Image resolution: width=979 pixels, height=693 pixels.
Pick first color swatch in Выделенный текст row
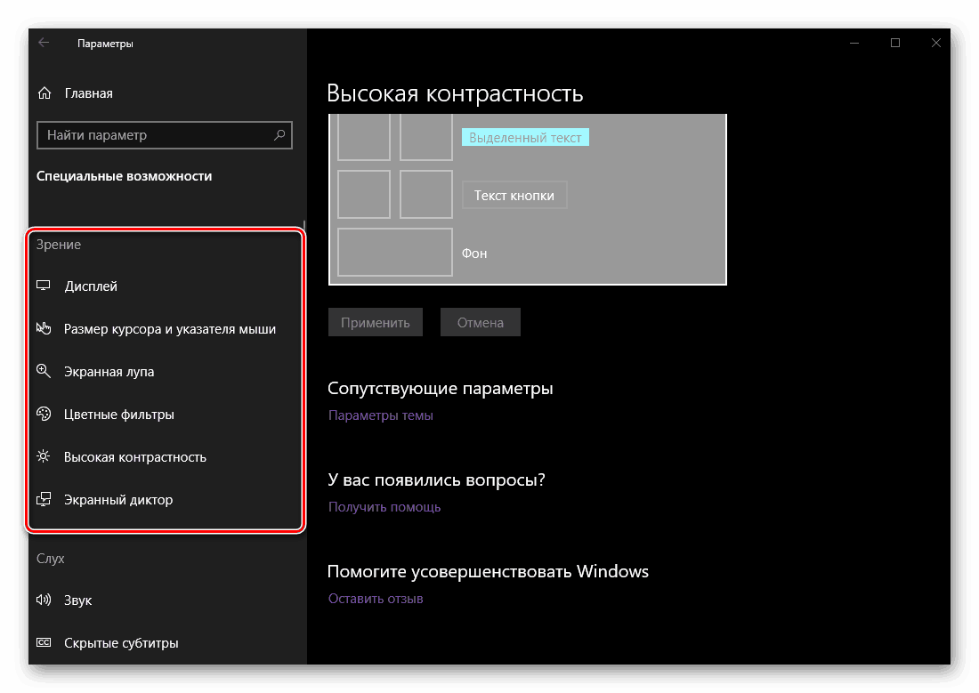(364, 137)
